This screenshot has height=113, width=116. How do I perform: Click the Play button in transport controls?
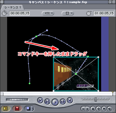(x=55, y=102)
